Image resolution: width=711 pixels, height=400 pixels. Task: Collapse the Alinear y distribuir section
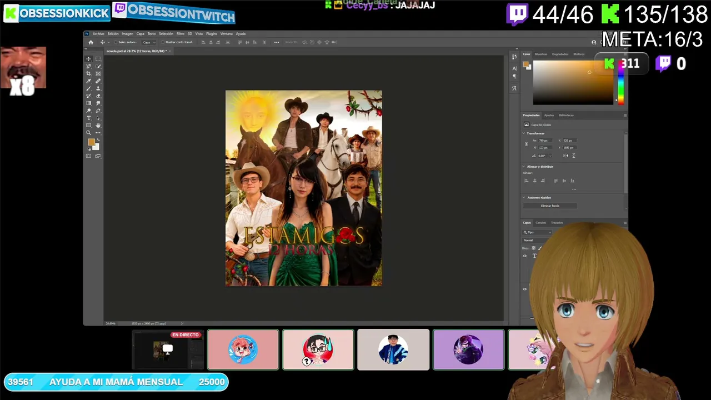click(x=524, y=167)
